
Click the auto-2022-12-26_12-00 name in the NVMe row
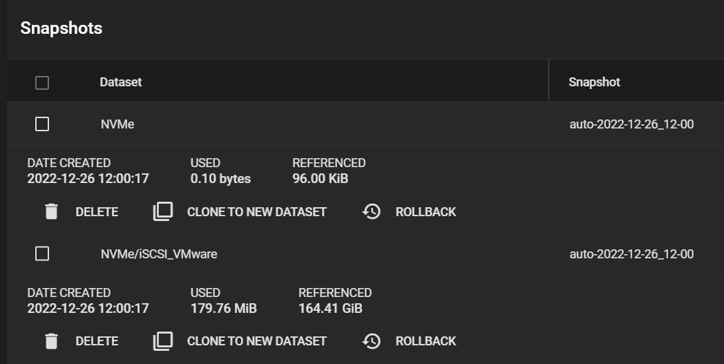[631, 124]
